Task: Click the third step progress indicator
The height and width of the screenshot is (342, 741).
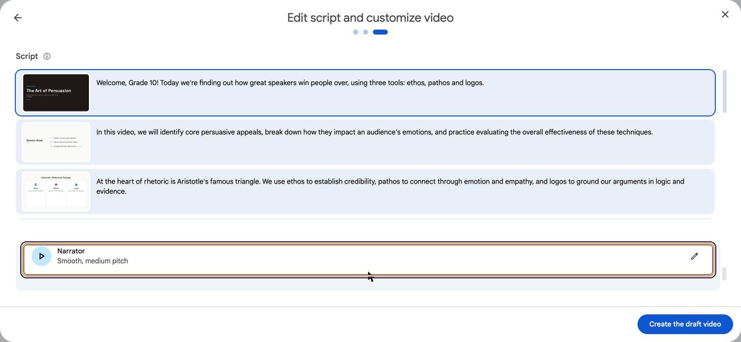Action: tap(380, 32)
